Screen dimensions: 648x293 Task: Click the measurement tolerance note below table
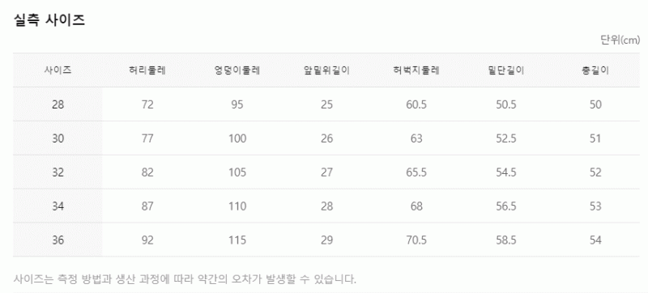pos(185,279)
